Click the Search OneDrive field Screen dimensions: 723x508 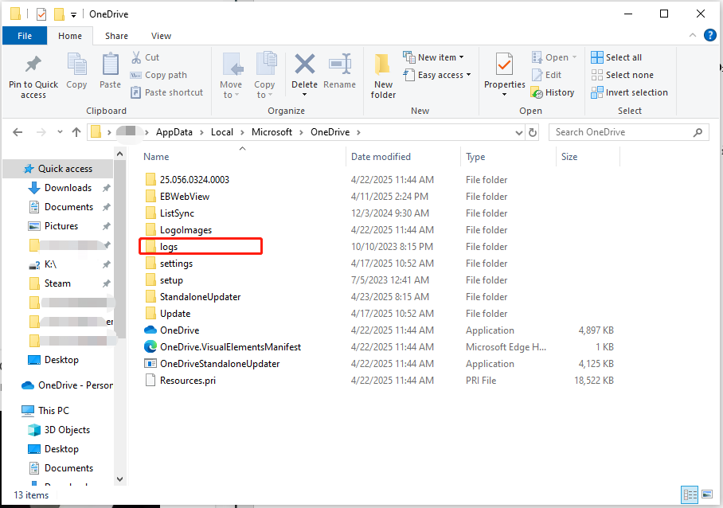(628, 132)
